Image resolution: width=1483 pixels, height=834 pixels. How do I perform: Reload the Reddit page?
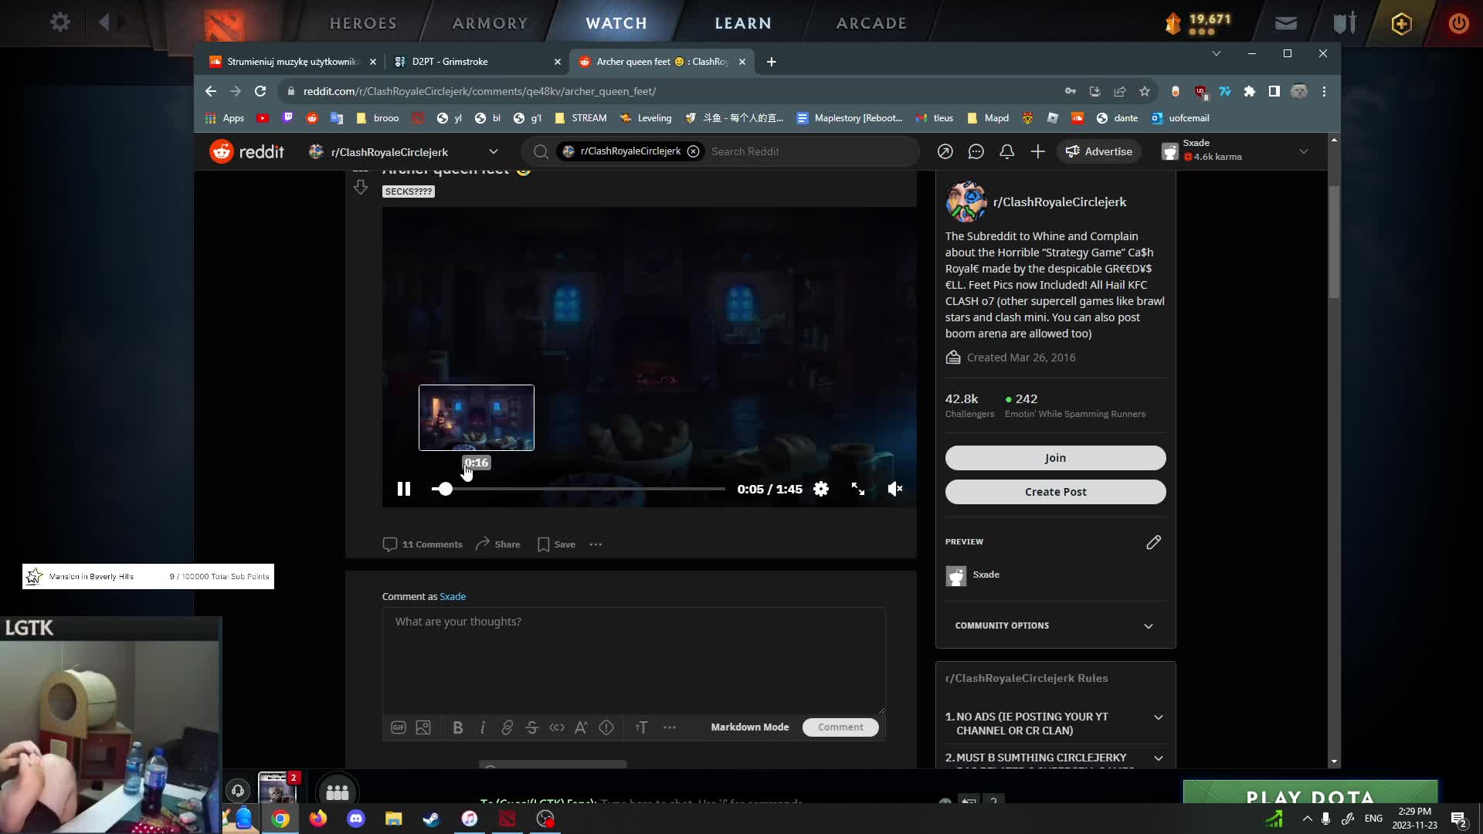260,91
